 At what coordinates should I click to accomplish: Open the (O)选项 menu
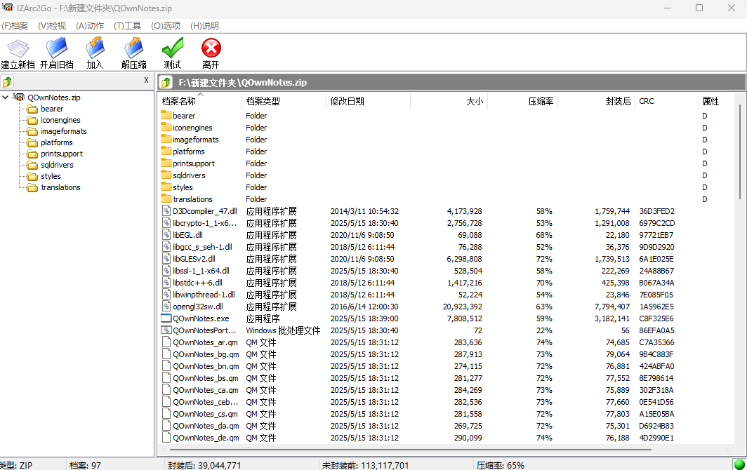tap(166, 26)
